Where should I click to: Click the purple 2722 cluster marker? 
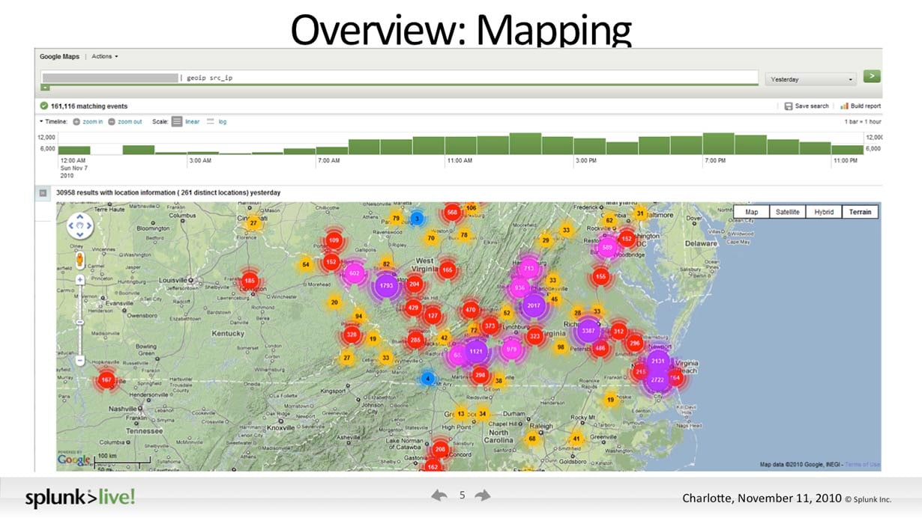(x=658, y=380)
